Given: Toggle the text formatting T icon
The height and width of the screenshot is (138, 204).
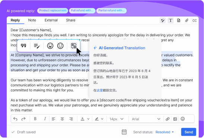Looking at the screenshot, I should [170, 20].
